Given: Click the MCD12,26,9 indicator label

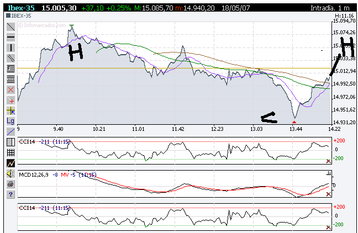Looking at the screenshot, I should tap(34, 175).
